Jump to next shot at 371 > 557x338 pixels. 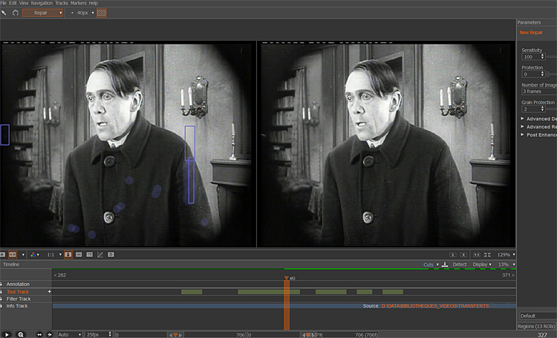click(x=508, y=275)
